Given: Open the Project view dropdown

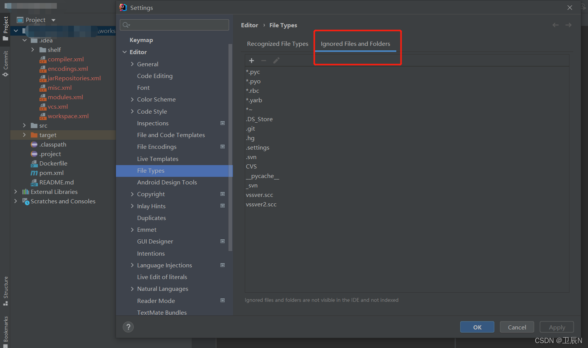Looking at the screenshot, I should (x=53, y=20).
